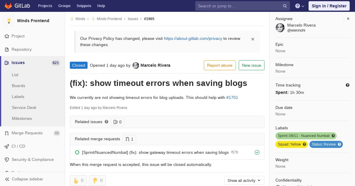Viewport: 355px width, 186px height.
Task: Add a thumbs down reaction
Action: tap(97, 180)
